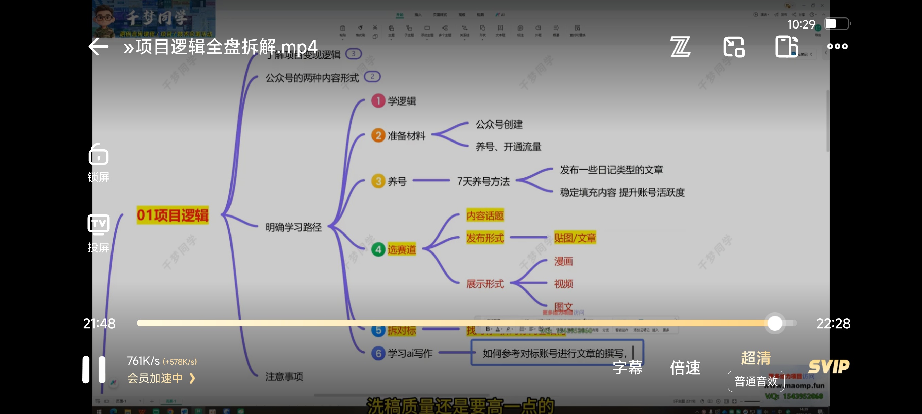Screen dimensions: 922x414
Task: Tap the screen rotate/split icon
Action: 786,46
